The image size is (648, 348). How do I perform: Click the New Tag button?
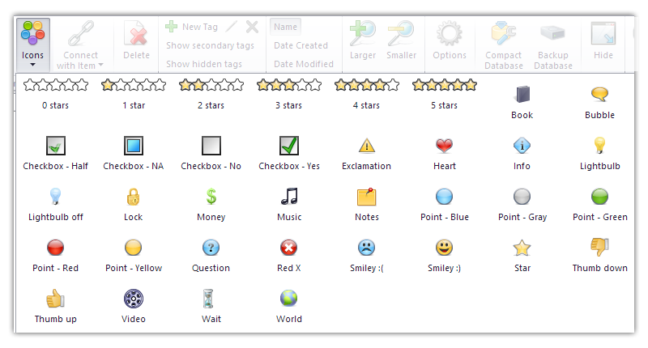pyautogui.click(x=191, y=27)
